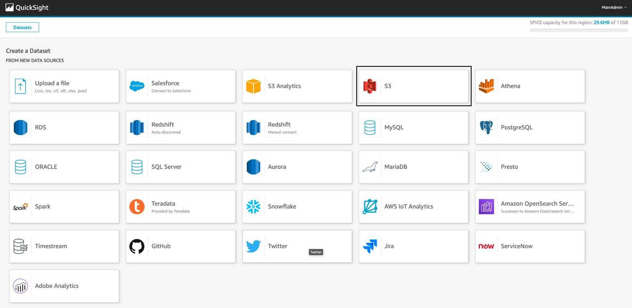Open the GitHub data source card

tap(180, 246)
